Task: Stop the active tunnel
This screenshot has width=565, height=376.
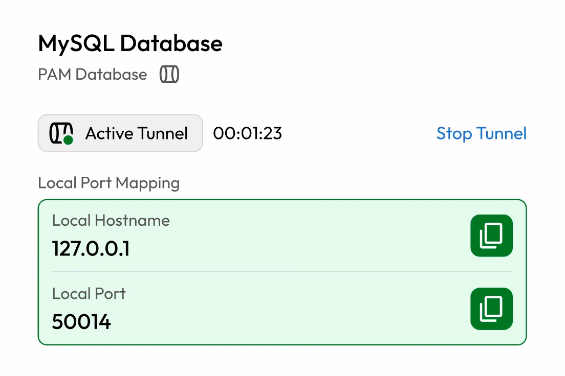Action: click(481, 133)
